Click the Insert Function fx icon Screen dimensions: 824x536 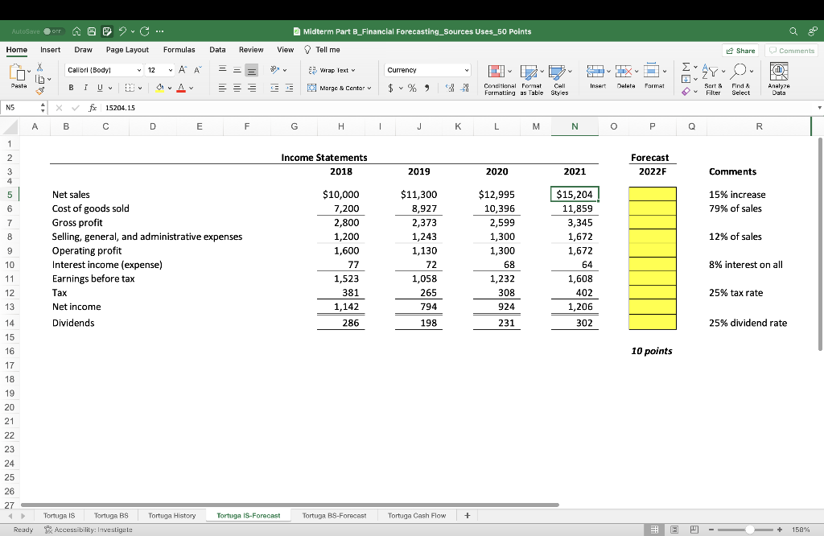93,106
